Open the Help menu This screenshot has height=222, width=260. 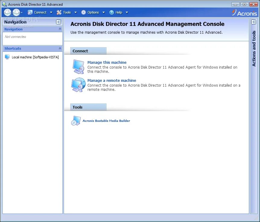pos(119,12)
